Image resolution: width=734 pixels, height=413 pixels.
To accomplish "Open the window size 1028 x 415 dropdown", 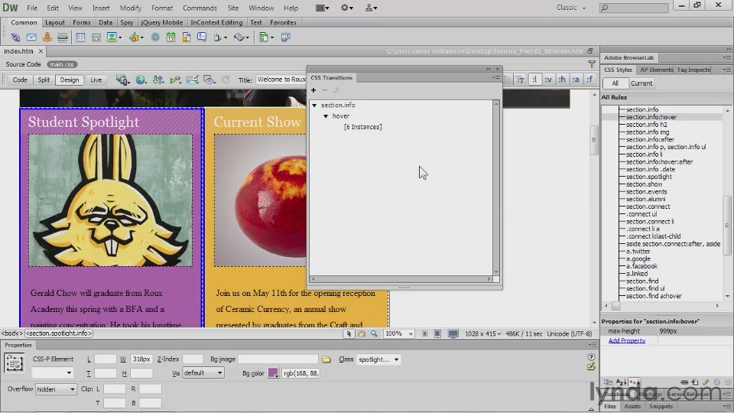I will point(482,334).
